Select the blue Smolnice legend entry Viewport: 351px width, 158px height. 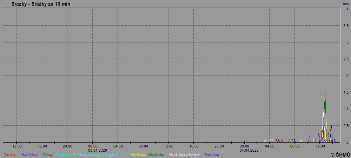212,155
